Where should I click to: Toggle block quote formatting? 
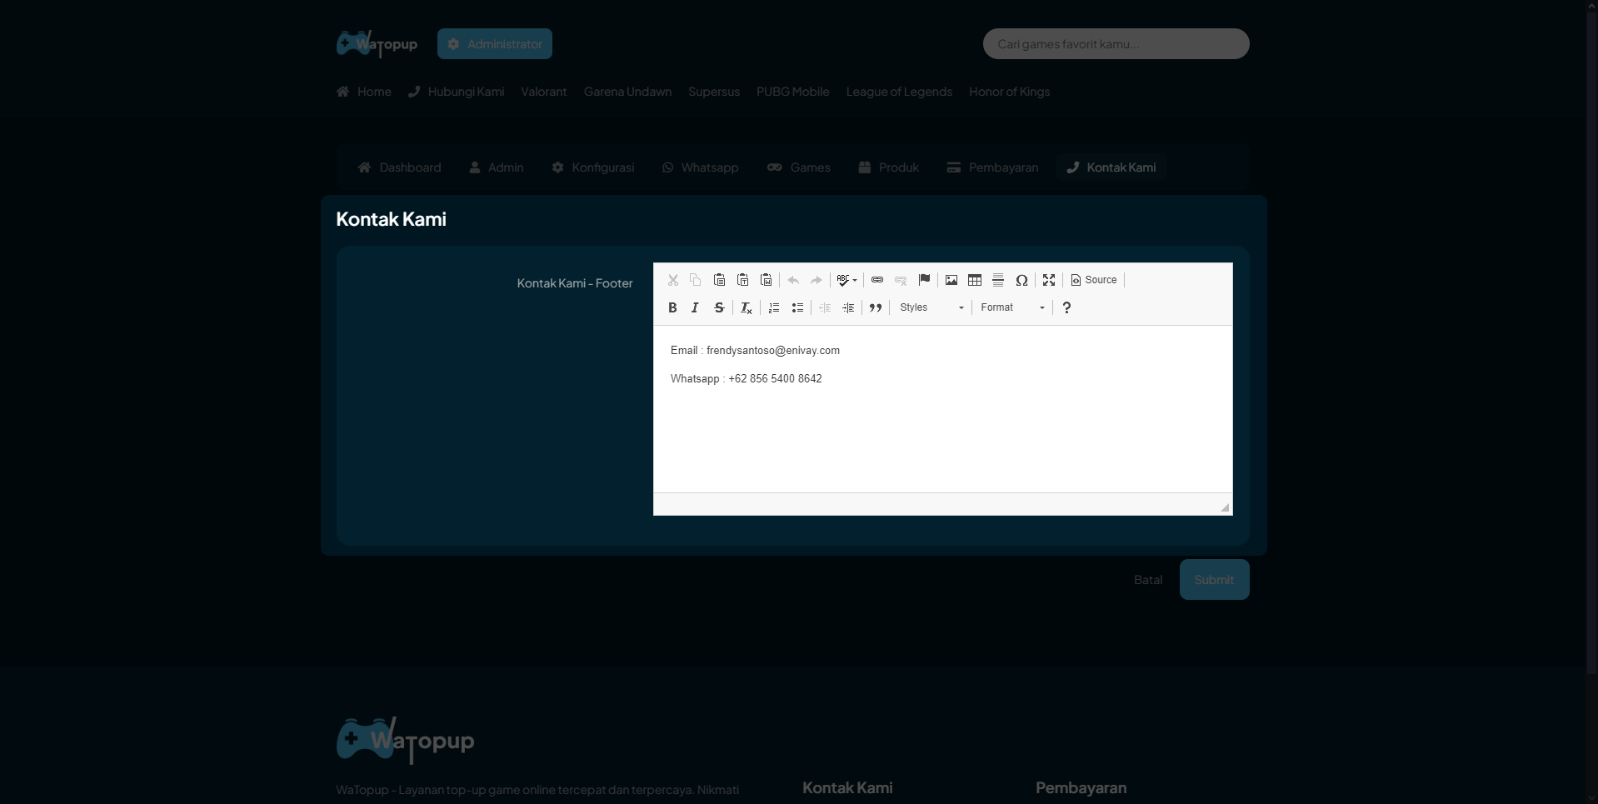[876, 307]
